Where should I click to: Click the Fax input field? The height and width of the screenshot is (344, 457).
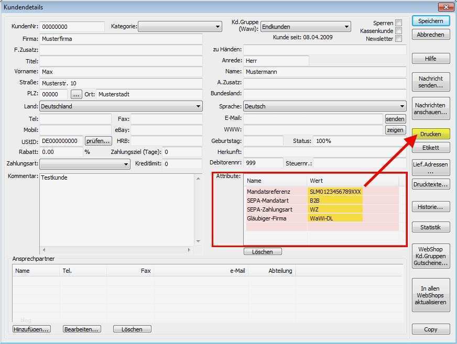pos(167,119)
